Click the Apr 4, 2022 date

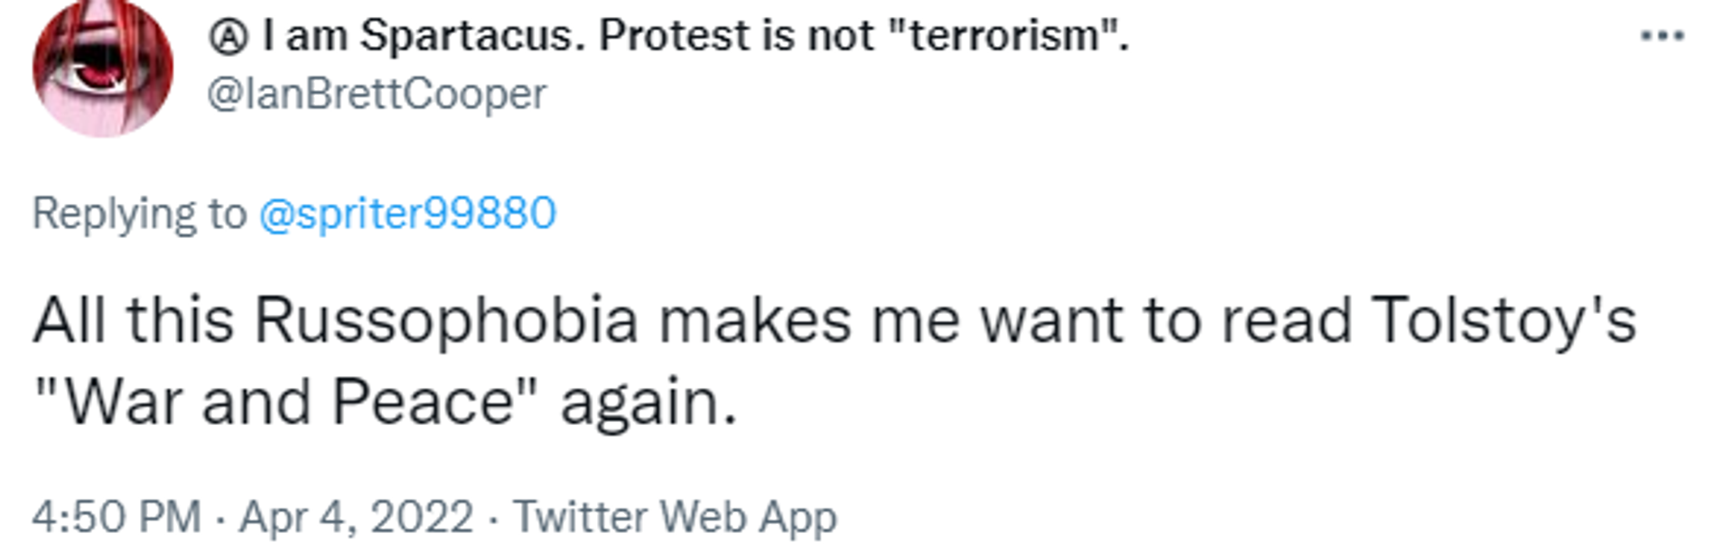coord(357,518)
